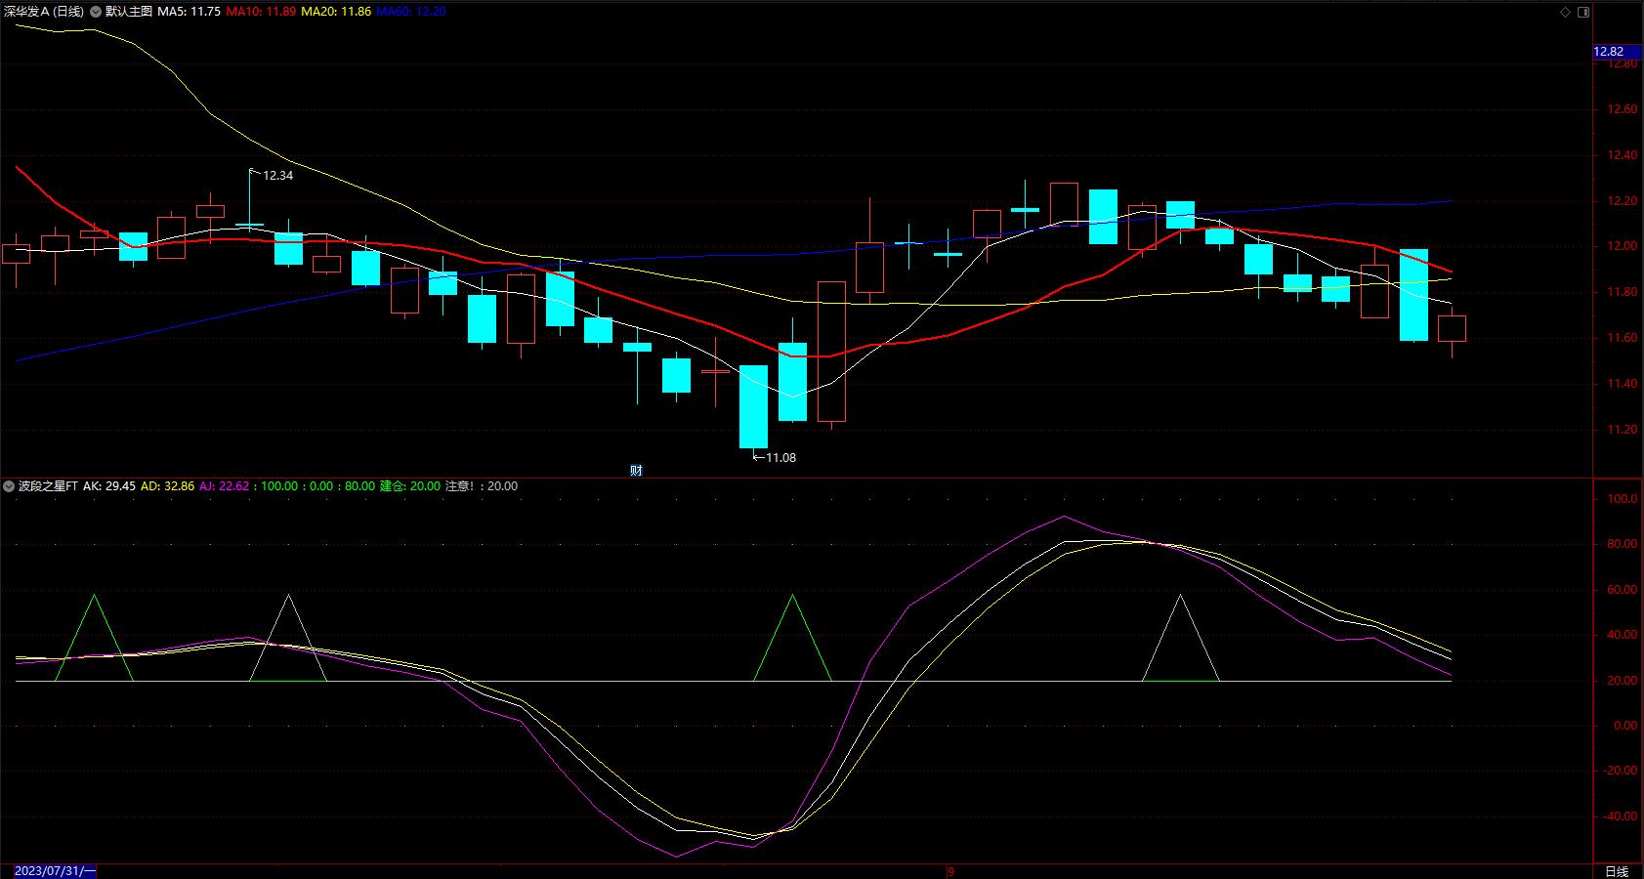Click the 日线 period button at bottom right
The height and width of the screenshot is (879, 1644).
click(1617, 871)
